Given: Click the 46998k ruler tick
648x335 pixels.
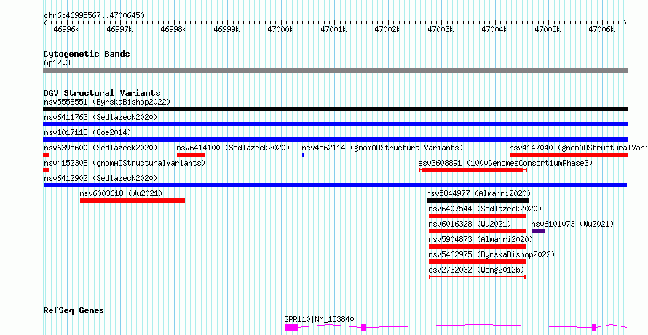Looking at the screenshot, I should point(173,29).
